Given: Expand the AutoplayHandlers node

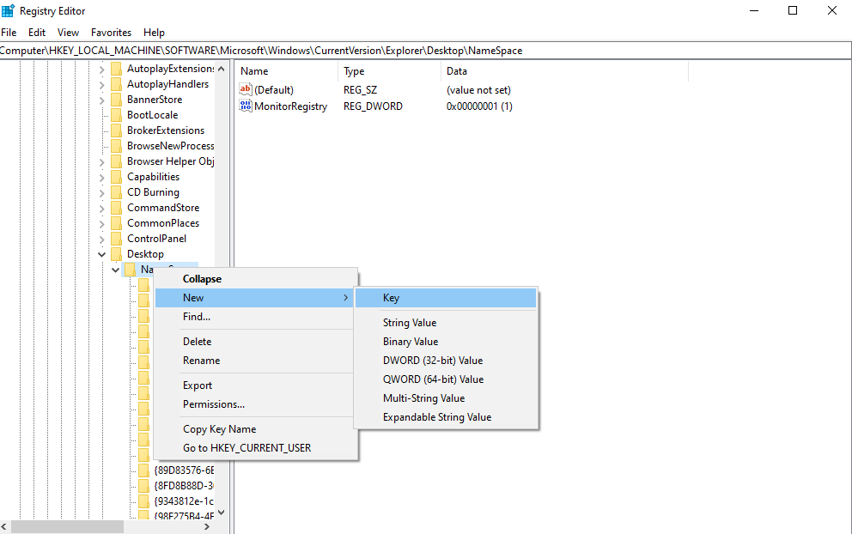Looking at the screenshot, I should coord(101,83).
